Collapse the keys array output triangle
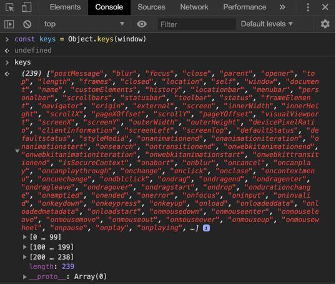Screen dimensions: 336x284 pyautogui.click(x=17, y=151)
